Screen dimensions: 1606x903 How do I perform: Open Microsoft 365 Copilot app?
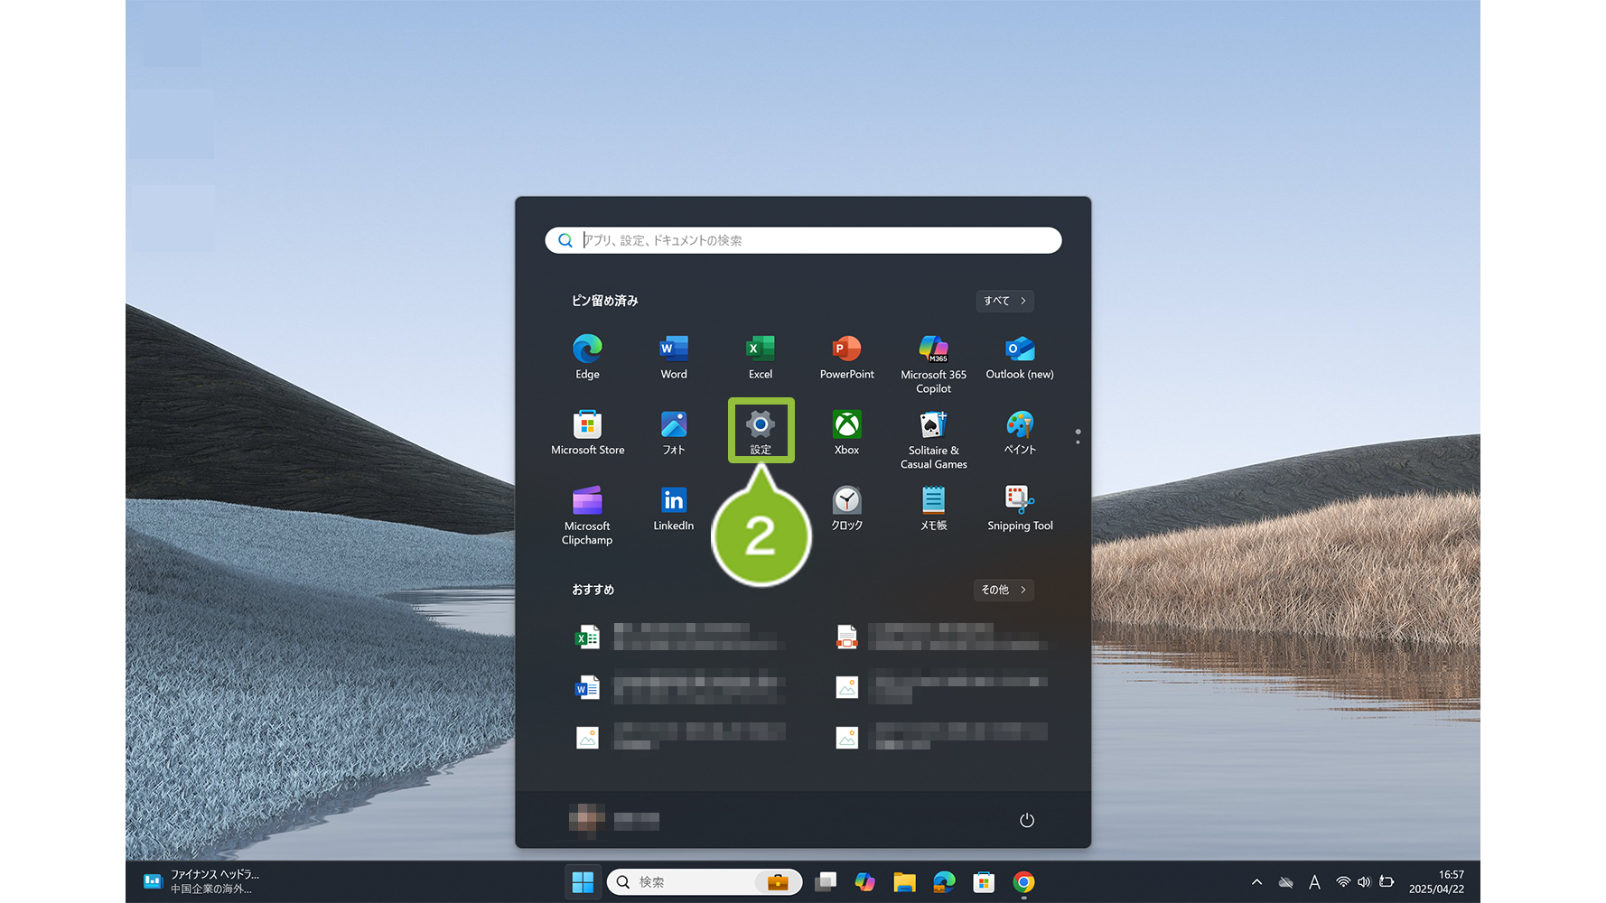pyautogui.click(x=933, y=363)
